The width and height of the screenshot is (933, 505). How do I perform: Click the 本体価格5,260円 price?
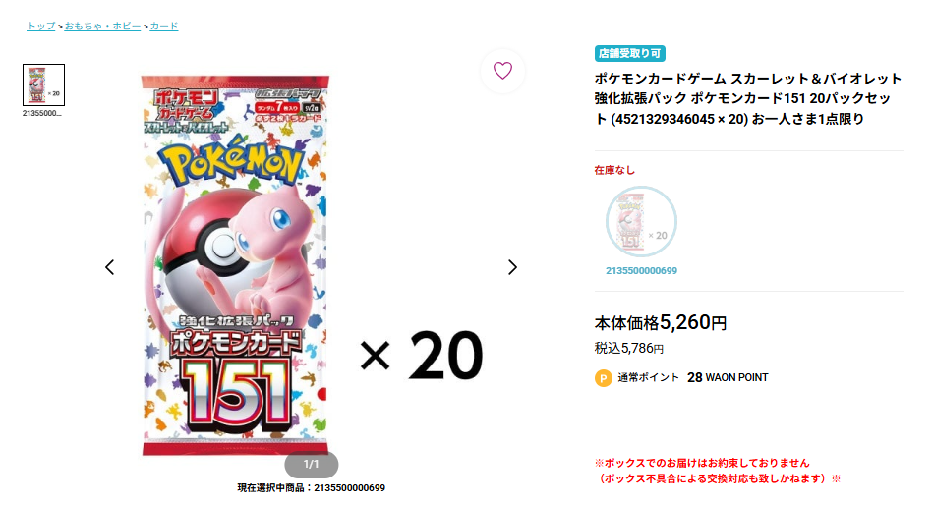[x=660, y=322]
